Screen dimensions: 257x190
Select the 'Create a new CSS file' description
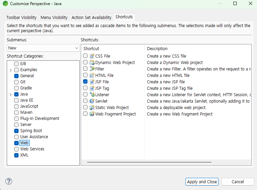pos(166,56)
